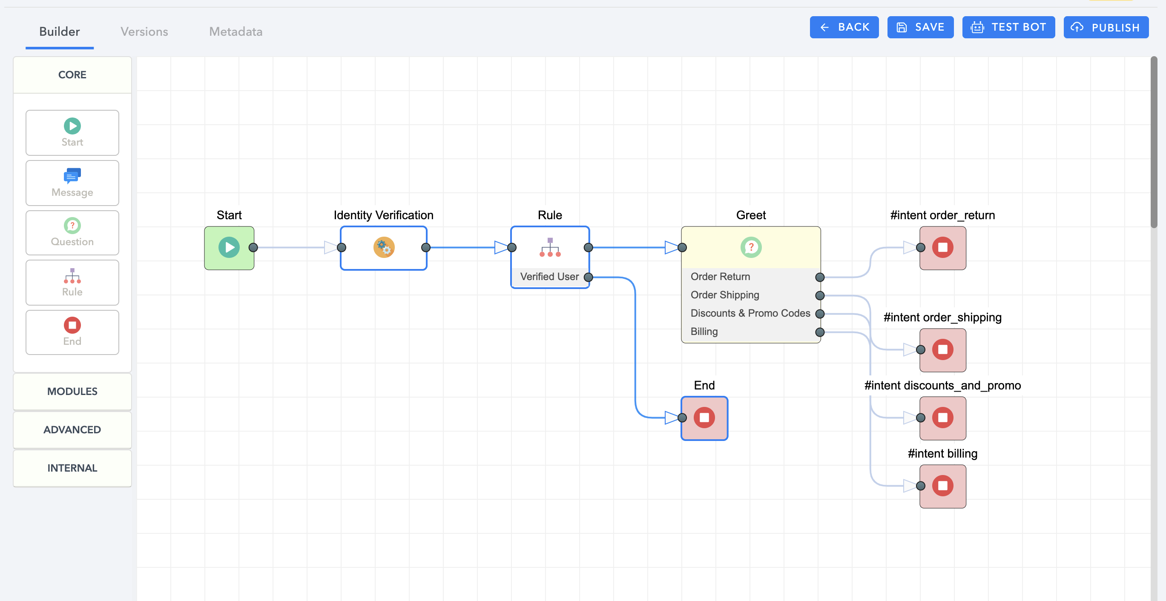Click the Identity Verification gears icon
Image resolution: width=1166 pixels, height=601 pixels.
click(x=383, y=248)
